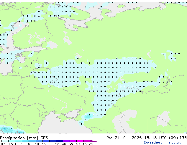The width and height of the screenshot is (187, 145).
Task: Click the 40–45 mm magenta legend swatch
Action: pos(80,141)
